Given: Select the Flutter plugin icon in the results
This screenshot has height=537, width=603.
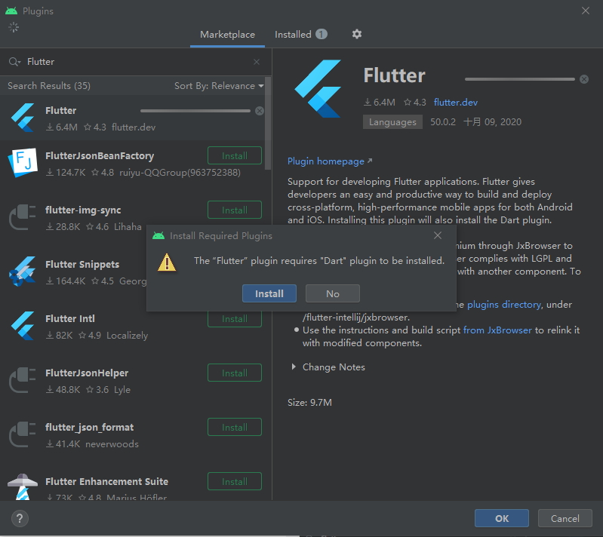Looking at the screenshot, I should [23, 118].
